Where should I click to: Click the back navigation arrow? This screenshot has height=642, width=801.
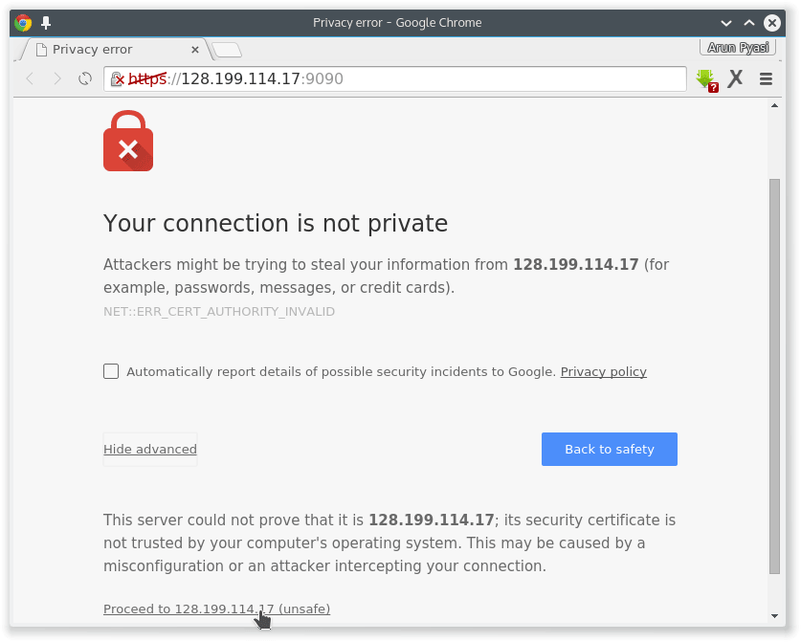tap(30, 78)
